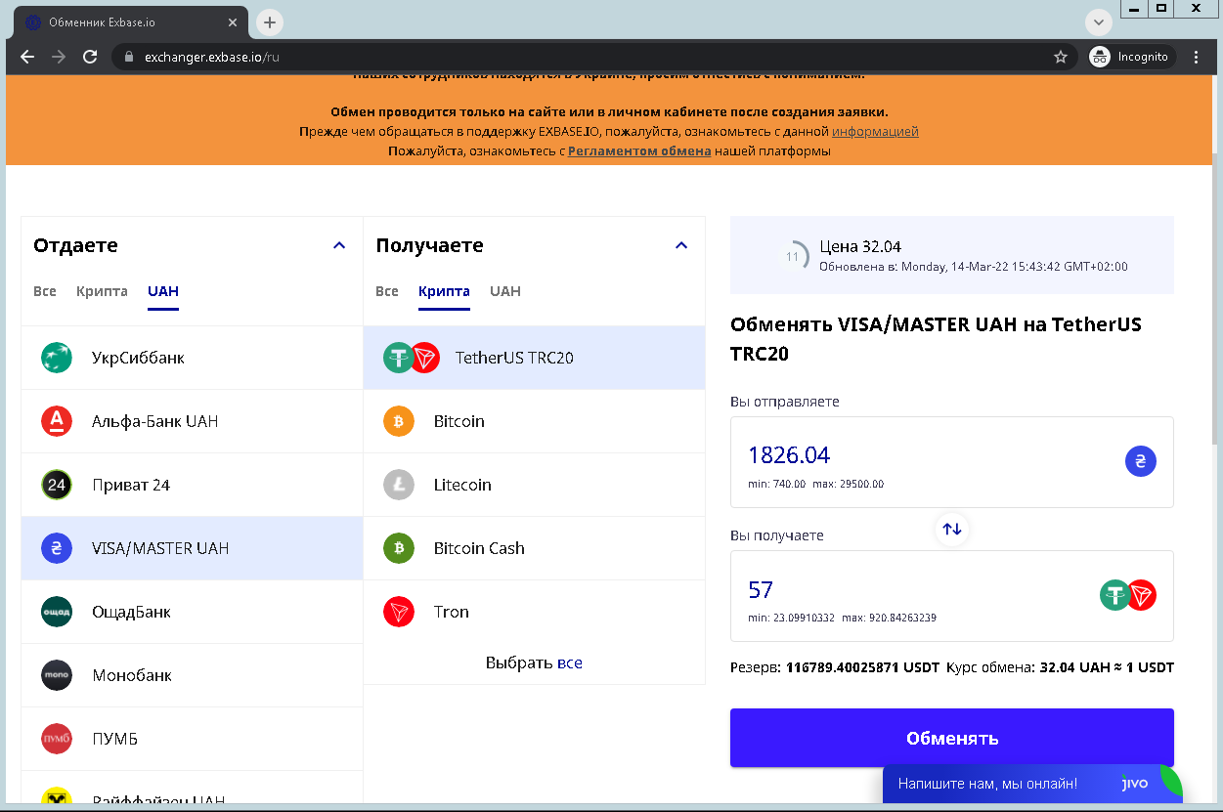1223x812 pixels.
Task: Choose Bitcoin in the receive list
Action: click(534, 421)
